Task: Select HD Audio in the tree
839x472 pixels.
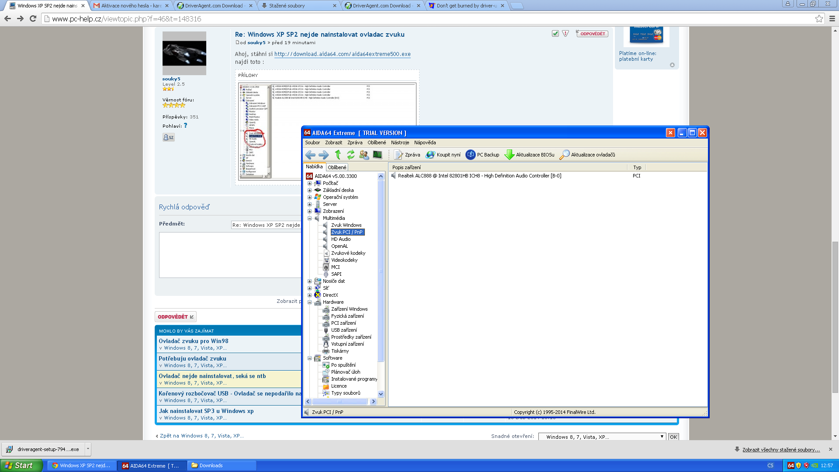Action: point(340,239)
